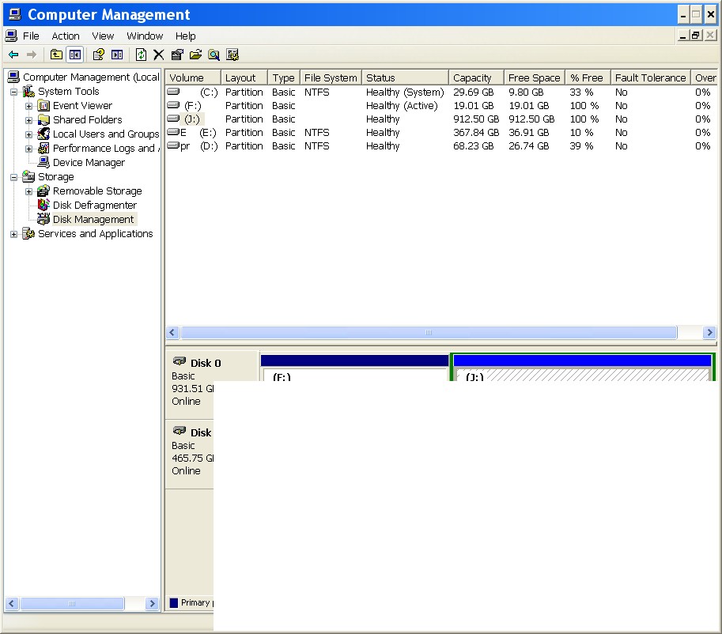
Task: Click the Disk Defragmenter icon in the tree
Action: 43,205
